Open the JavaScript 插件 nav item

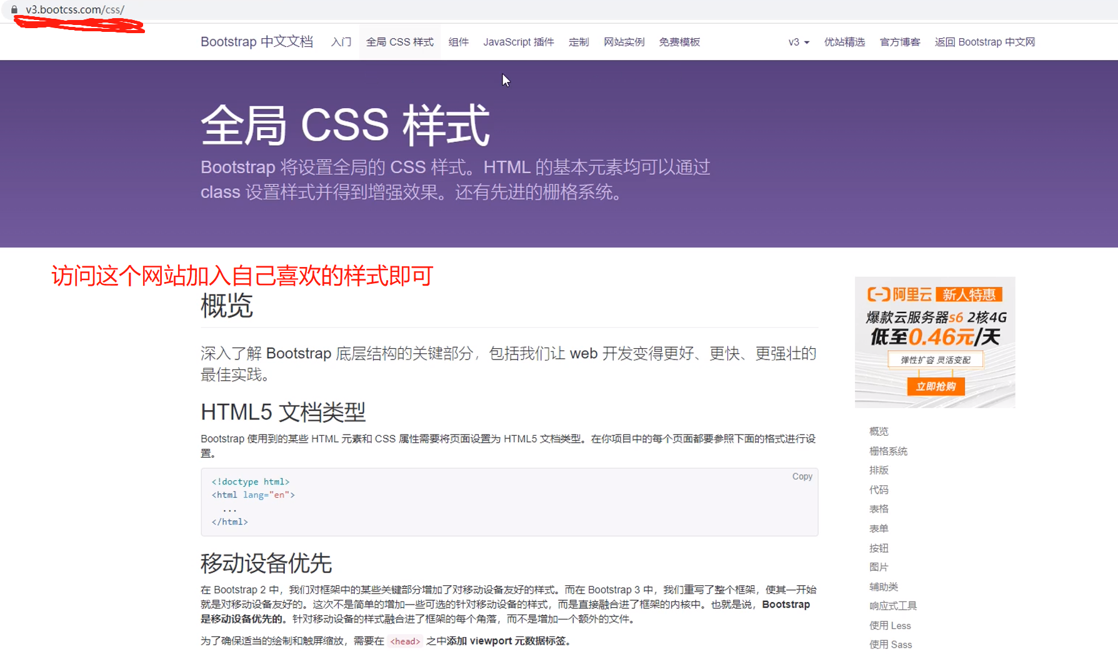click(x=519, y=42)
